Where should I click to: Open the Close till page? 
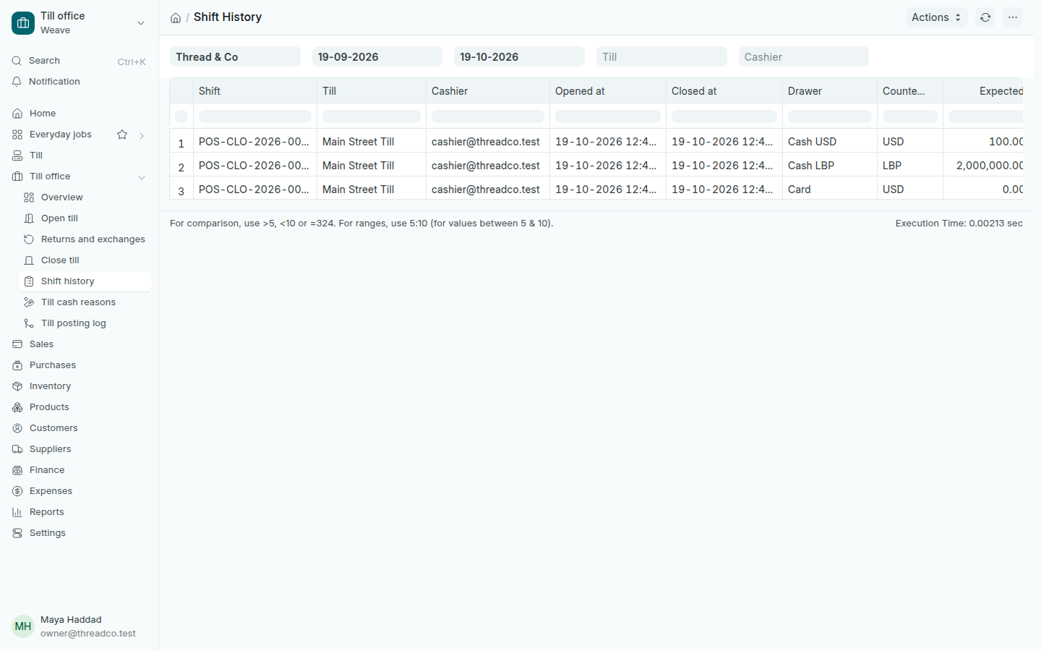[x=85, y=260]
